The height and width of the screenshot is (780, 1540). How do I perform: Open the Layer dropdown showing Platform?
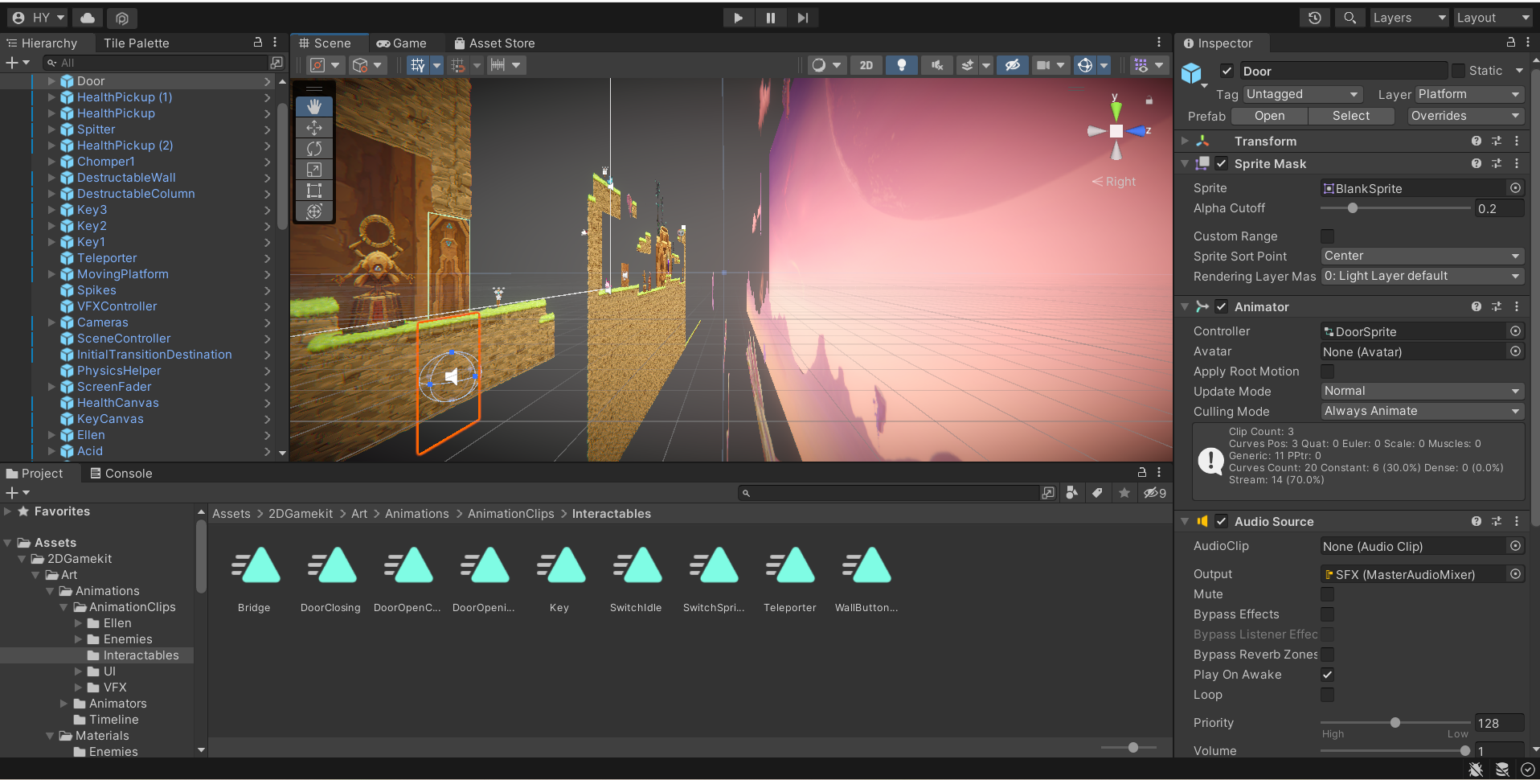[1468, 94]
